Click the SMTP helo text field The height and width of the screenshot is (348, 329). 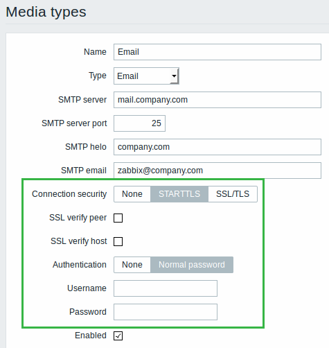point(217,147)
